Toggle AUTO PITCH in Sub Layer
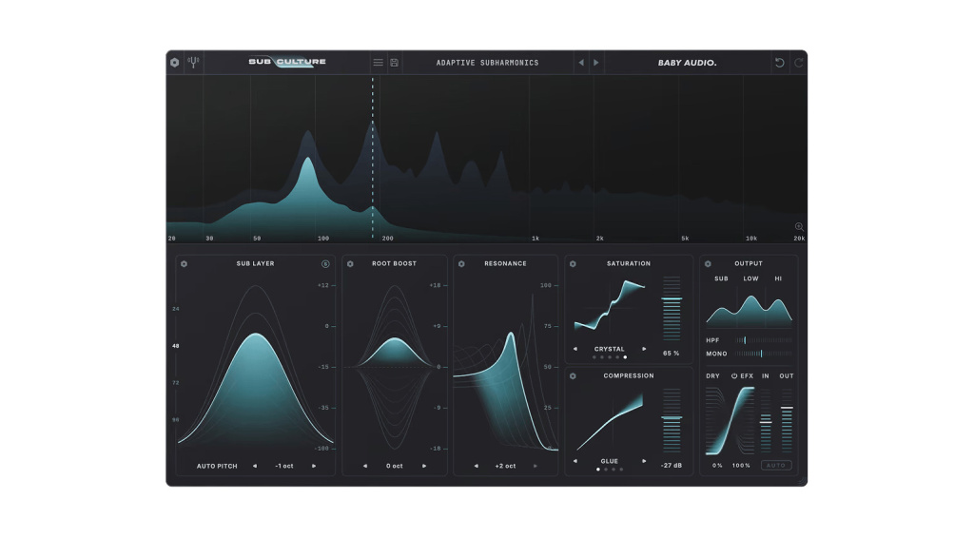Screen dimensions: 974x537 tap(217, 467)
